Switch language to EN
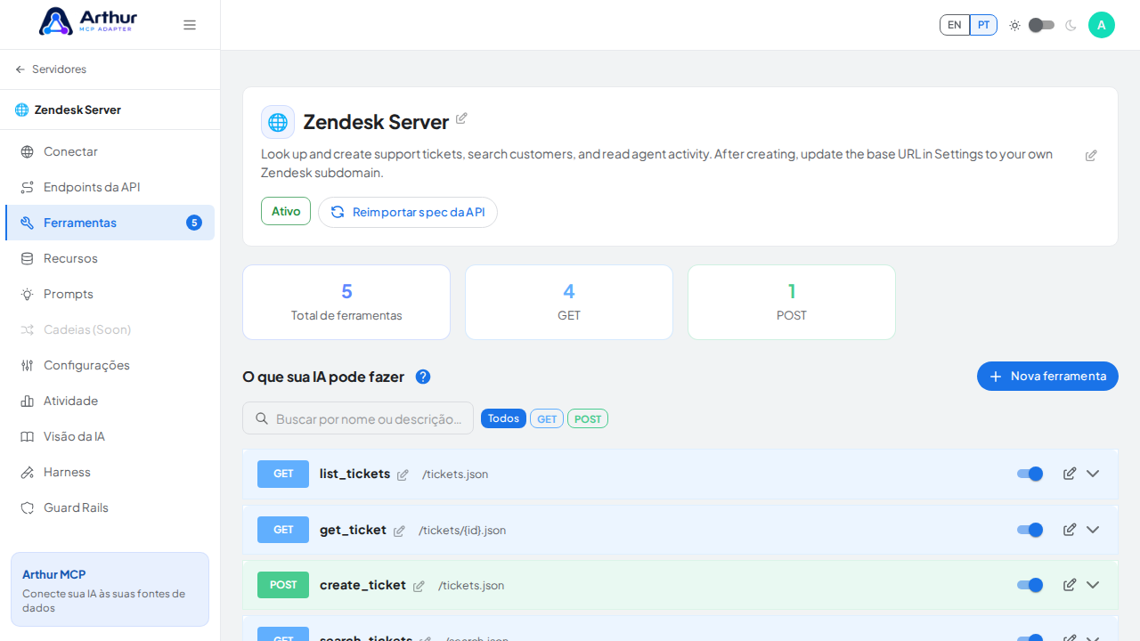1140x641 pixels. pyautogui.click(x=955, y=25)
